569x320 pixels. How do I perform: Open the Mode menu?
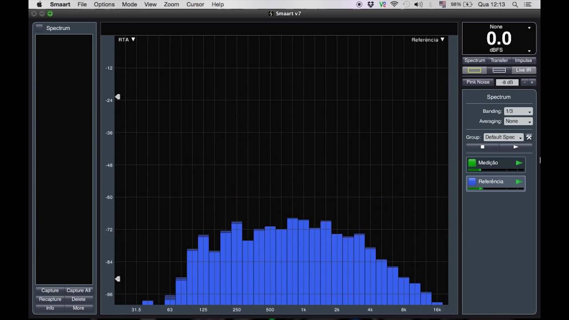[129, 4]
